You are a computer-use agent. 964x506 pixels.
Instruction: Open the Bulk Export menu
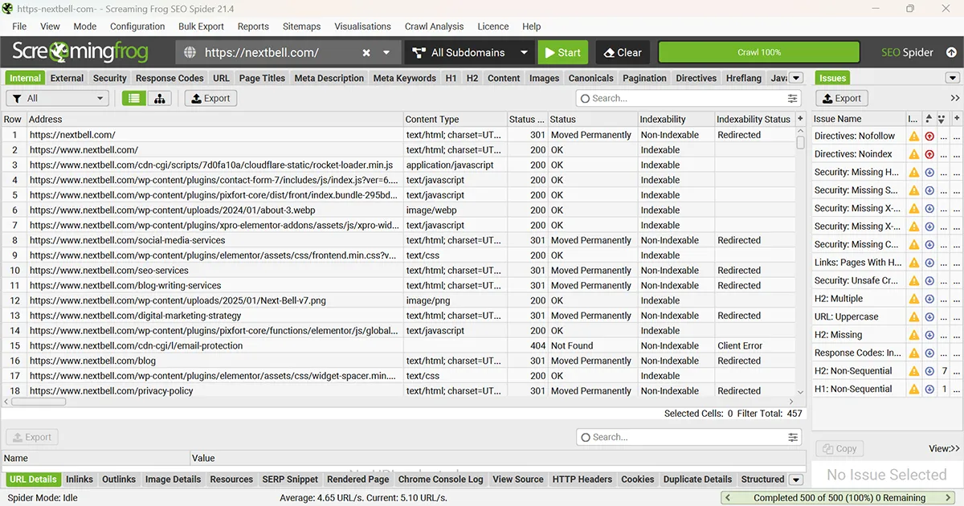pos(201,26)
